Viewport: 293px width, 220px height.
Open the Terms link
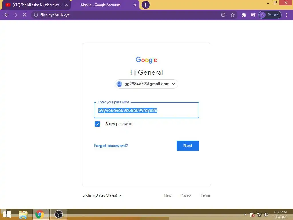205,195
